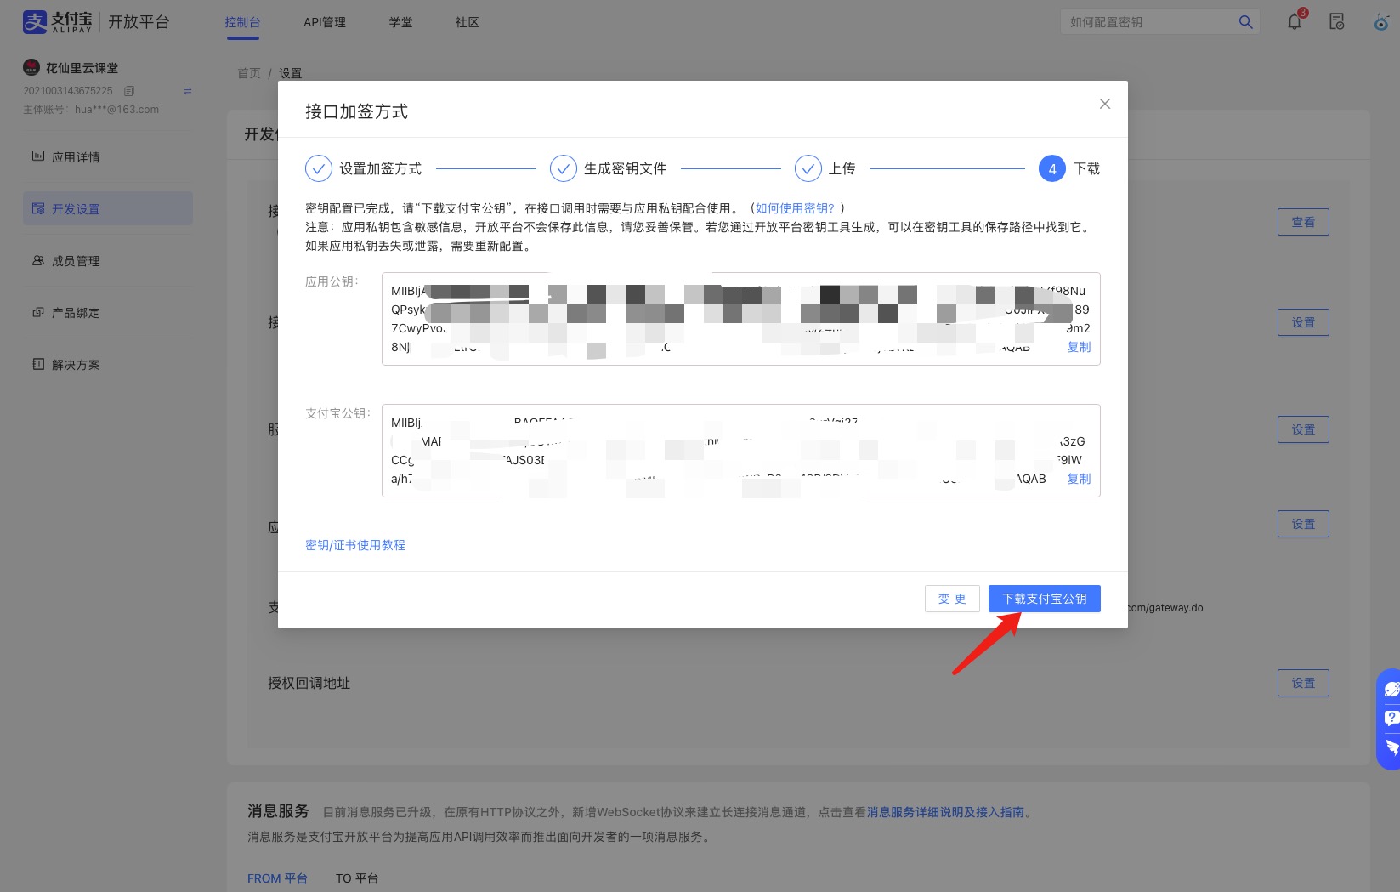The image size is (1400, 892).
Task: Copy the app ID 2021003143675225 via the copy icon
Action: pyautogui.click(x=129, y=91)
